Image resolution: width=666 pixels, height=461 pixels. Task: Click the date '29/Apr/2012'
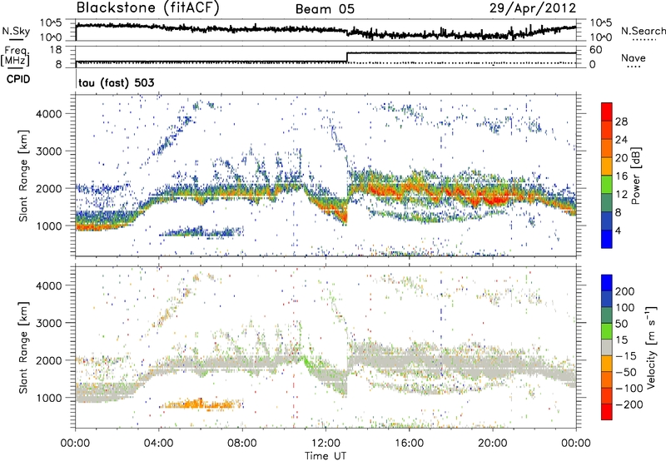[533, 8]
